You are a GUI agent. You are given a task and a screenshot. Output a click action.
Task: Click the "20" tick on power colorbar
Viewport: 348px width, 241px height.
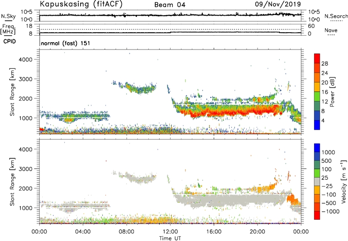(x=325, y=83)
